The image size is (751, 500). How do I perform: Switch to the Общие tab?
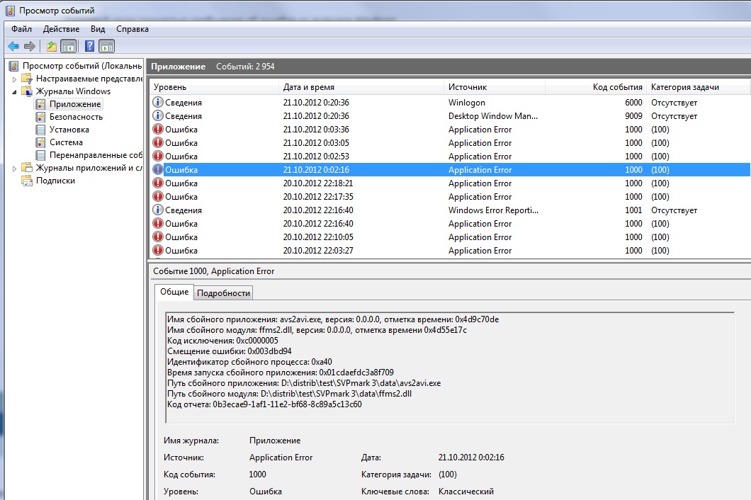pos(174,292)
